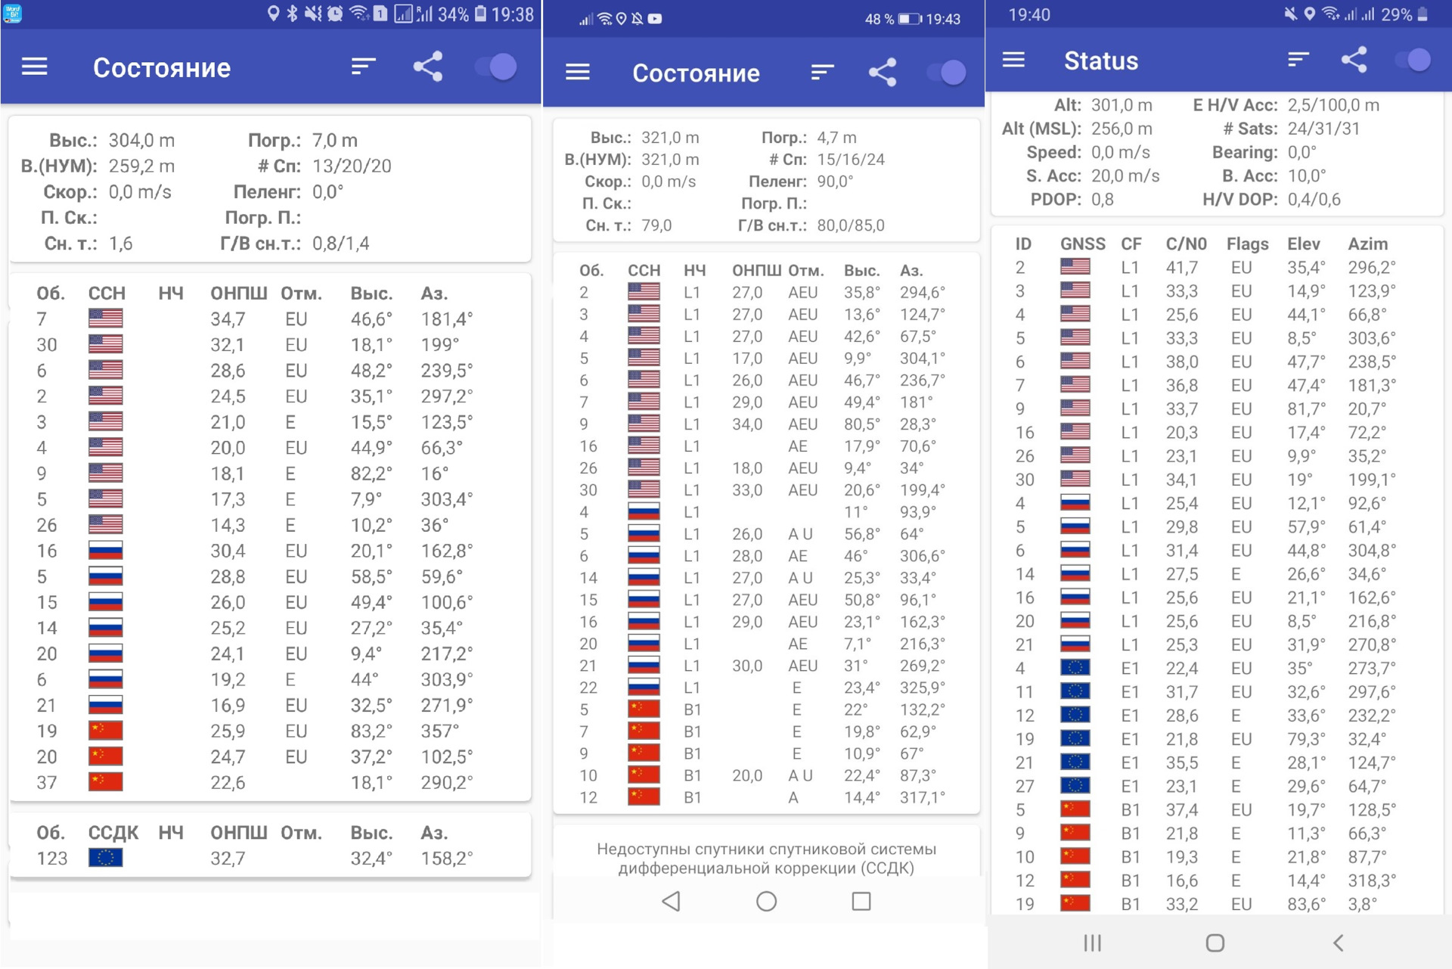The image size is (1452, 969).
Task: Tap battery icon in left screen status bar
Action: [x=481, y=14]
